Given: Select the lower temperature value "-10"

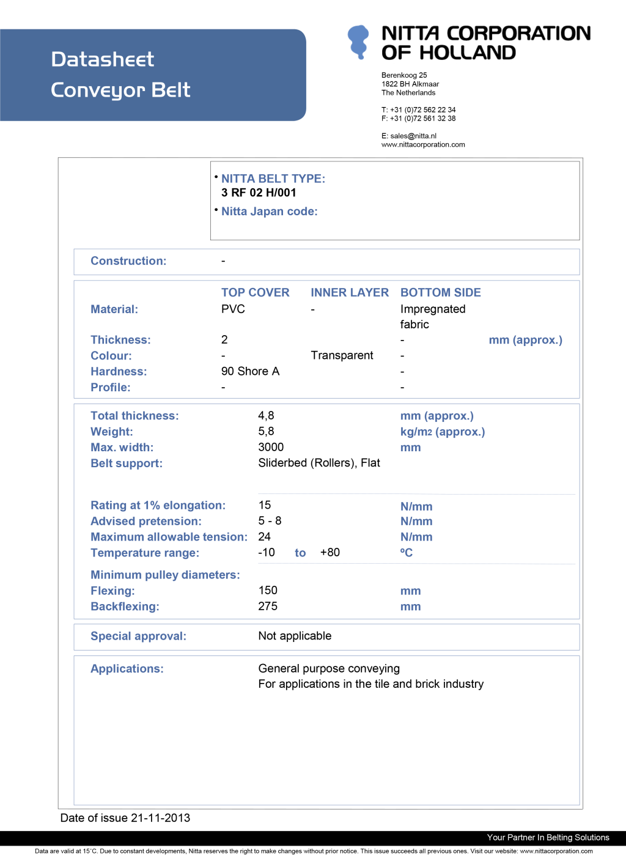Looking at the screenshot, I should 267,553.
